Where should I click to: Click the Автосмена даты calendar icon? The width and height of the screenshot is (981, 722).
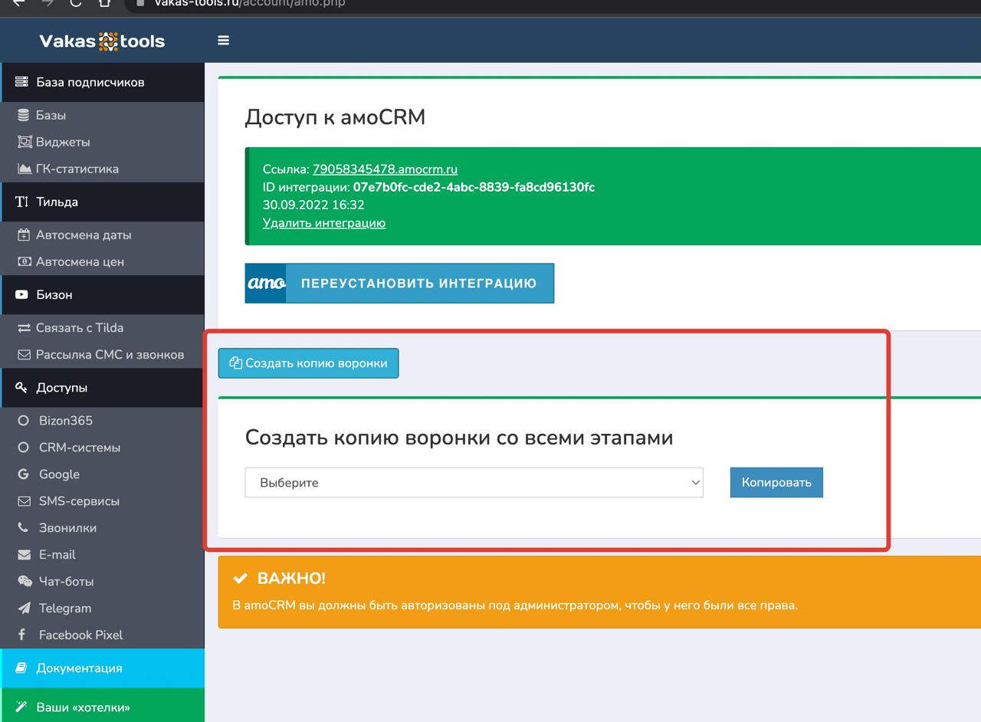click(24, 235)
